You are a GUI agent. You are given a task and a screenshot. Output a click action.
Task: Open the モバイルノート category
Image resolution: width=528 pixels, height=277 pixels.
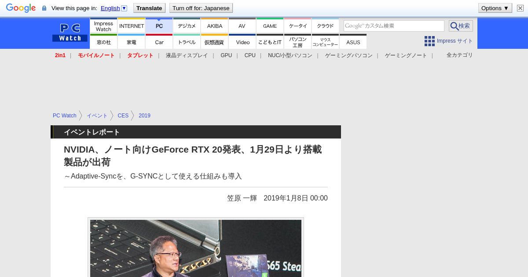[x=96, y=55]
